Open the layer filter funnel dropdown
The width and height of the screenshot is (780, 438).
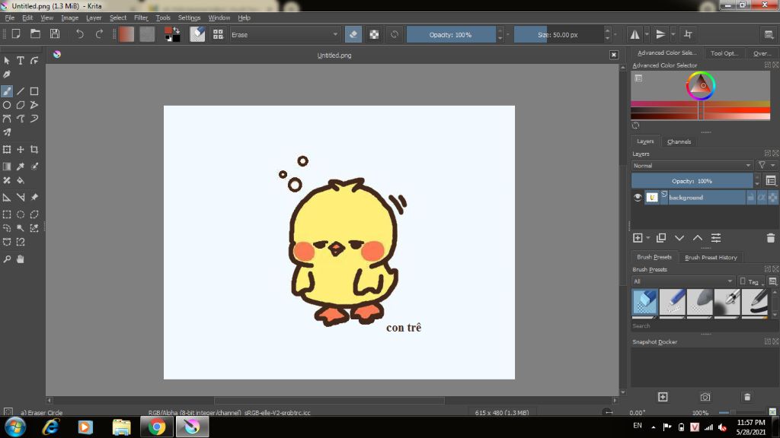click(x=766, y=165)
